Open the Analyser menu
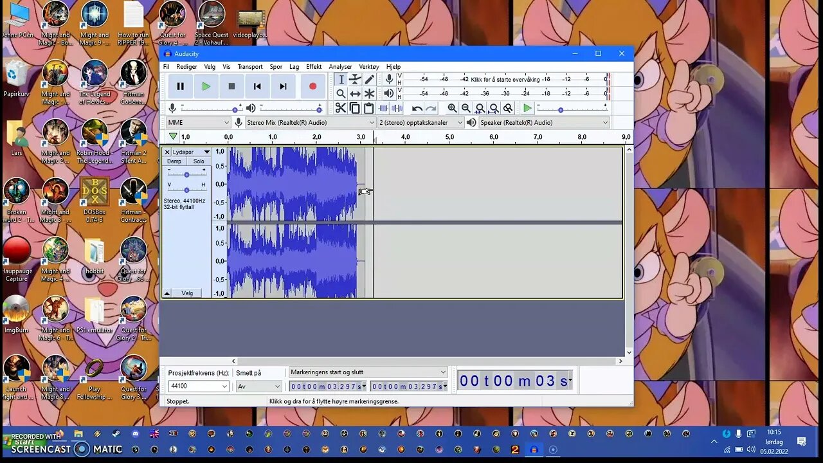Image resolution: width=823 pixels, height=463 pixels. [340, 66]
